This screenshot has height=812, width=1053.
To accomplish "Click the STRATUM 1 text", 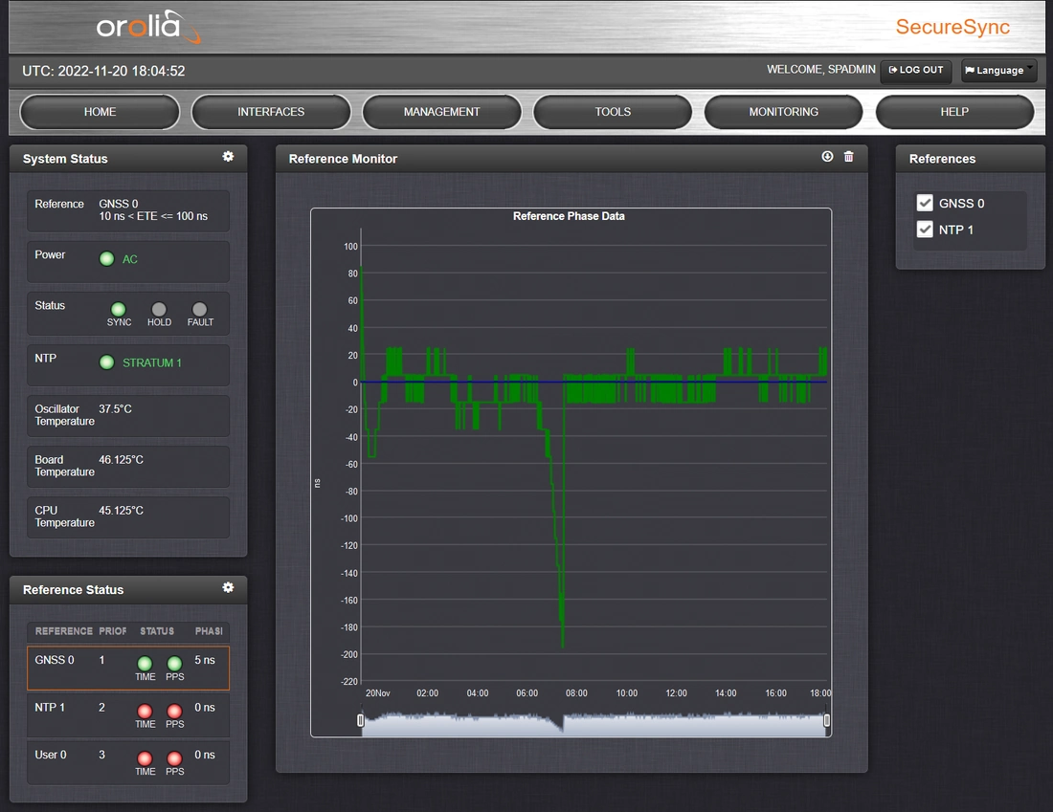I will [x=152, y=362].
